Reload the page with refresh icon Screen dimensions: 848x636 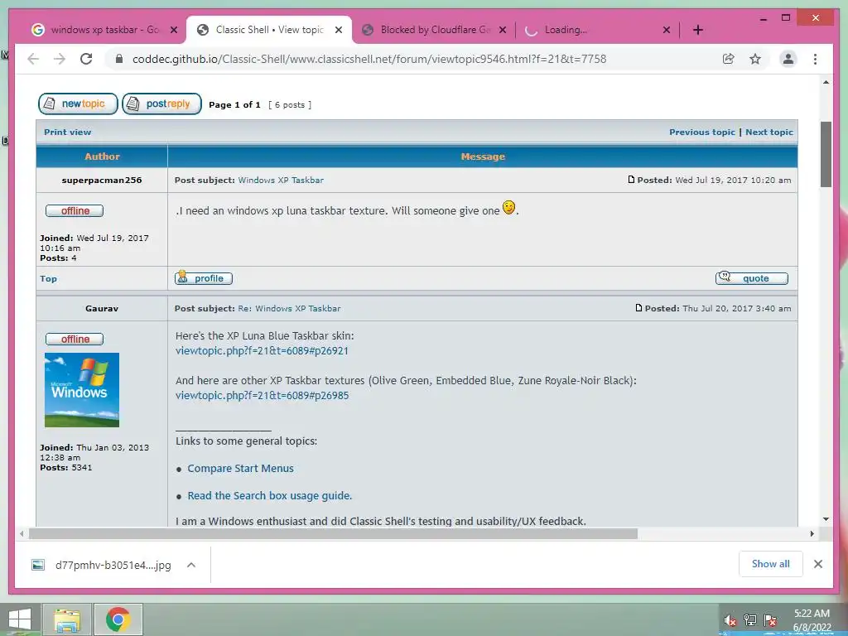tap(86, 59)
